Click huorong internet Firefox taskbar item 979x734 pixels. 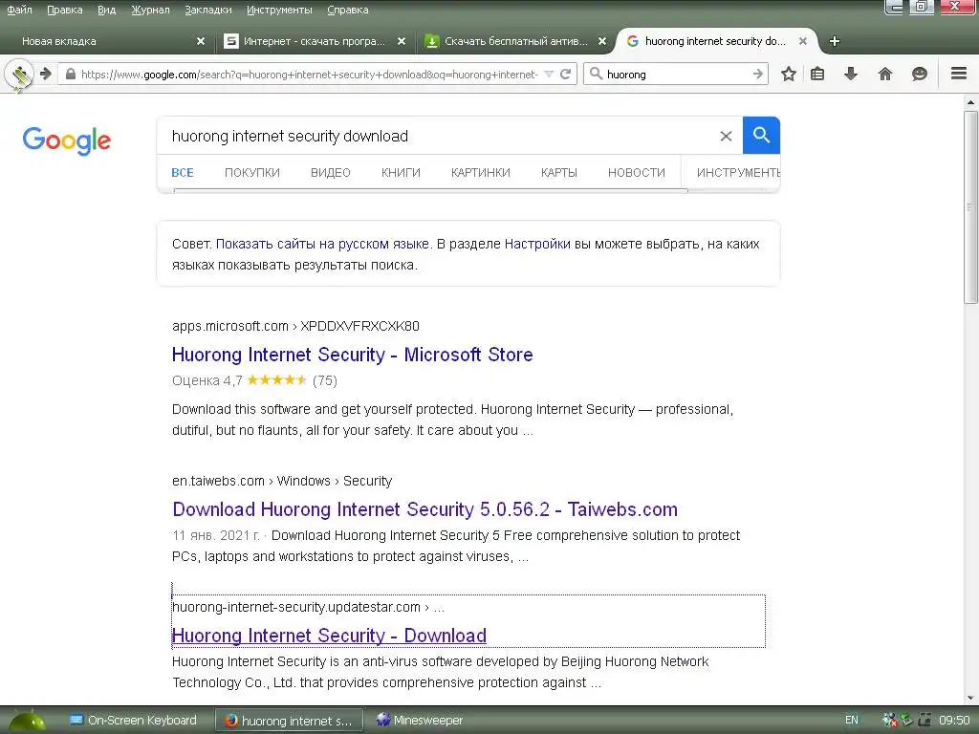click(289, 721)
